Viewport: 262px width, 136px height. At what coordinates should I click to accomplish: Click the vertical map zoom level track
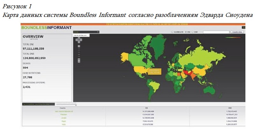[x=79, y=53]
